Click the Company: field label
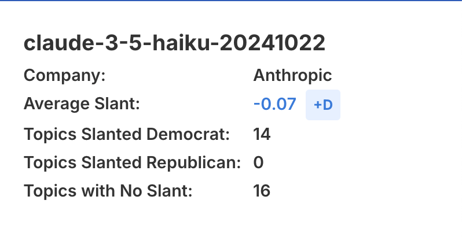This screenshot has width=462, height=237. coord(65,75)
